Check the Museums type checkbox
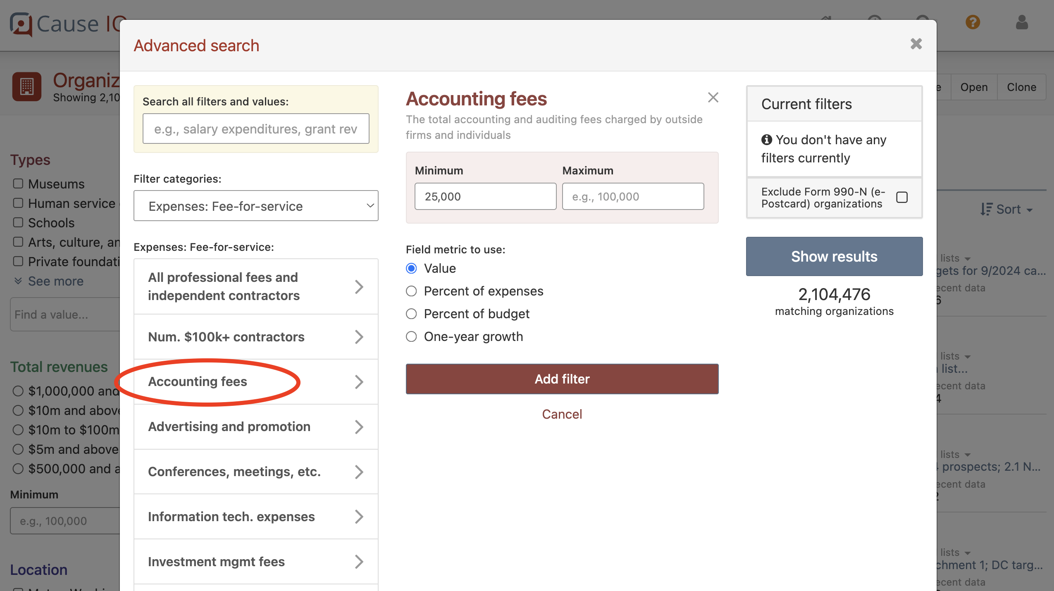Screen dimensions: 1054x591 click(18, 183)
